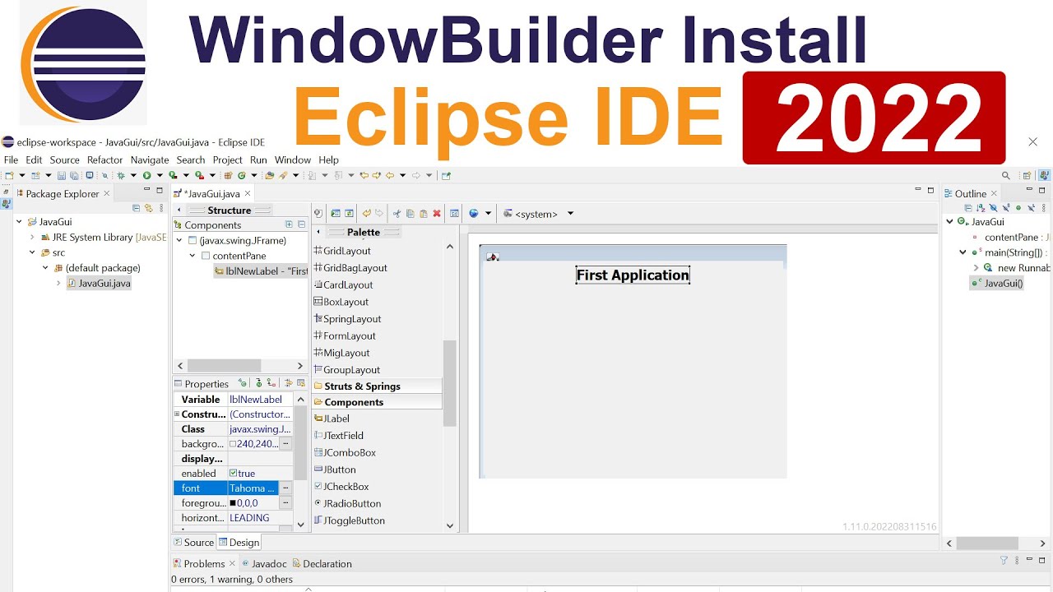1053x592 pixels.
Task: Expand JavaGui.java in Package Explorer
Action: 58,284
